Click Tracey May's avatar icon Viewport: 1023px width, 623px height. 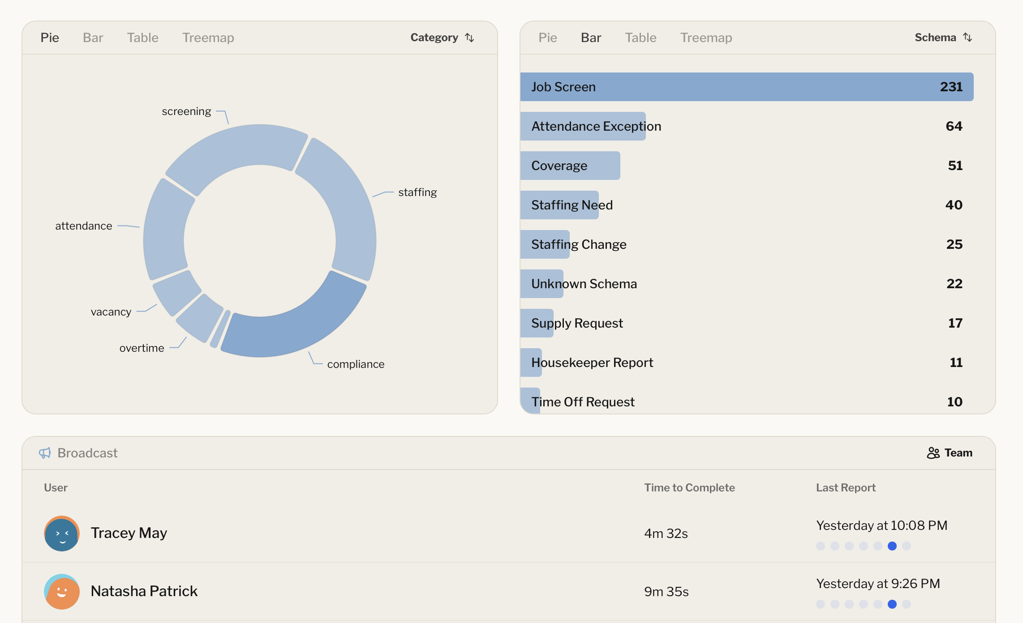[x=61, y=533]
